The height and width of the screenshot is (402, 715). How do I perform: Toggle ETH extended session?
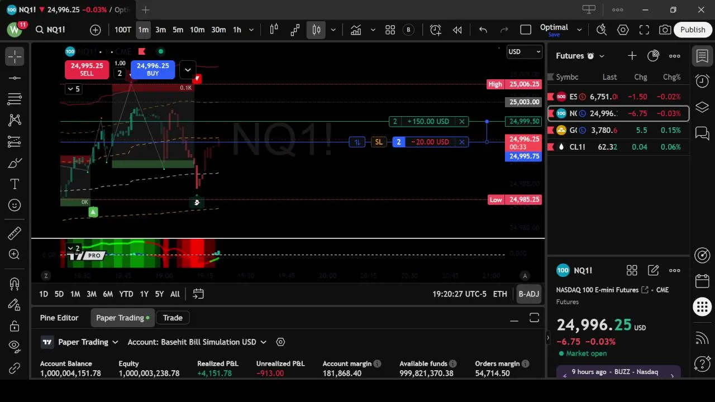(x=500, y=294)
